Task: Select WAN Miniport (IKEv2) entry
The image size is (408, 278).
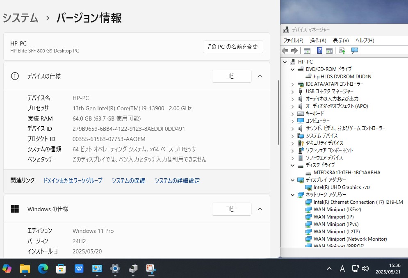Action: point(337,210)
